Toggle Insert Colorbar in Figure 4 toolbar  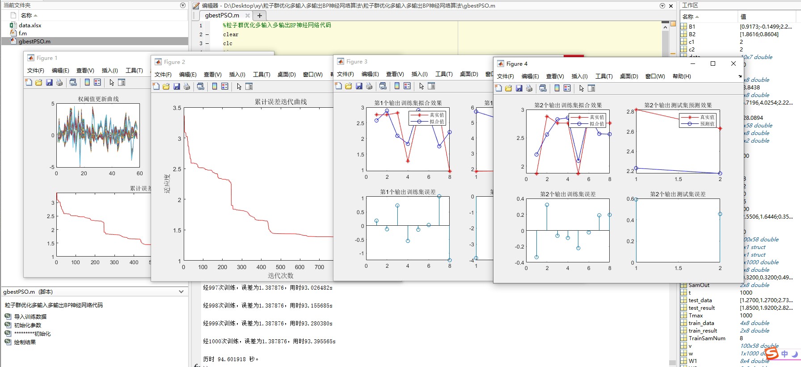(557, 88)
